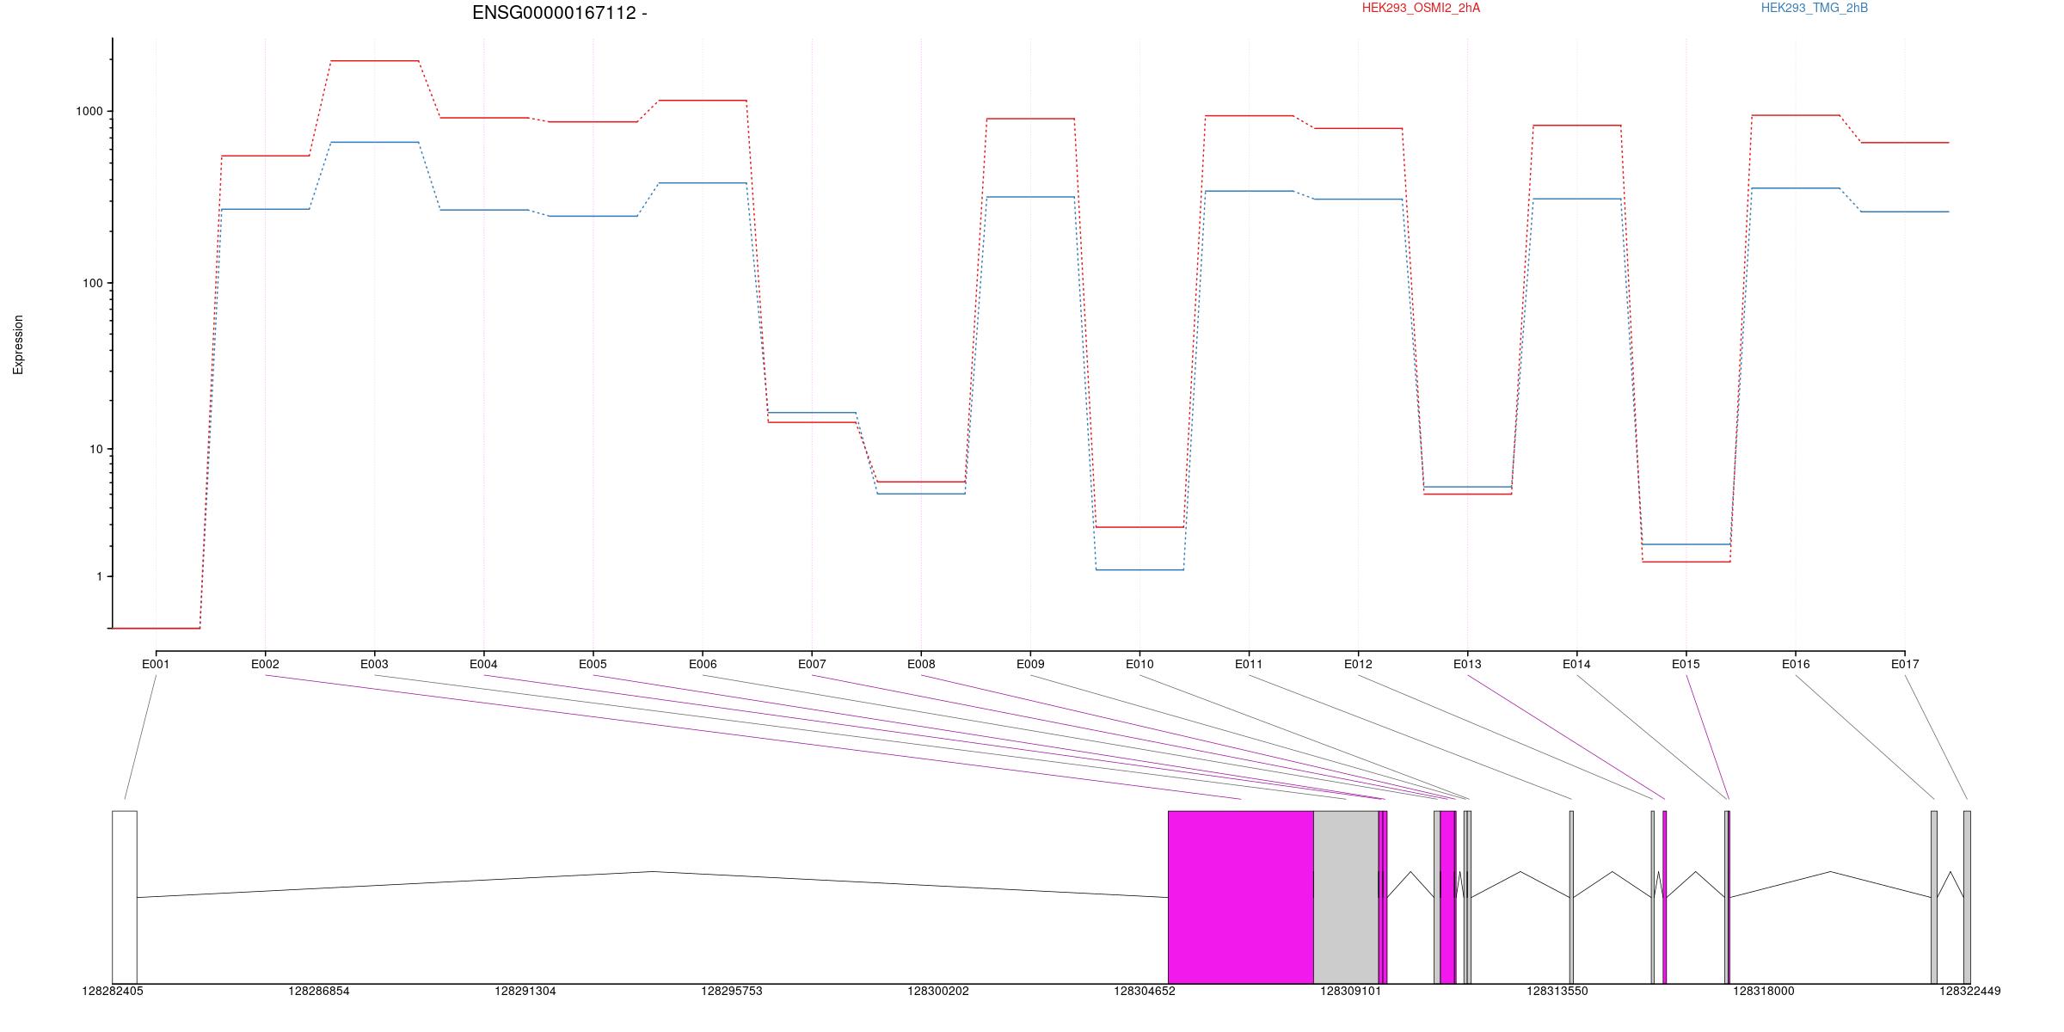The image size is (2064, 1032).
Task: Select the HEK293_OSMI2_2hA legend label
Action: click(1421, 8)
